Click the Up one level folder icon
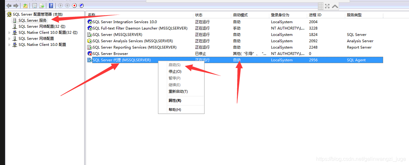 25,6
